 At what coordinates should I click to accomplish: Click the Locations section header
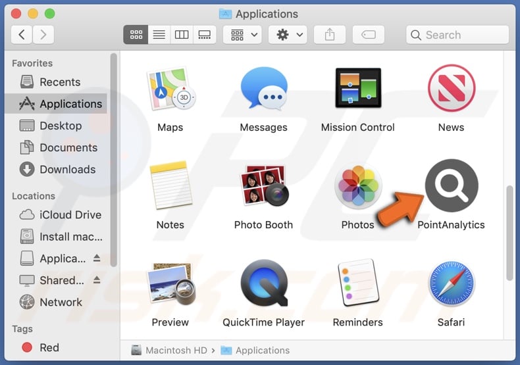click(34, 196)
